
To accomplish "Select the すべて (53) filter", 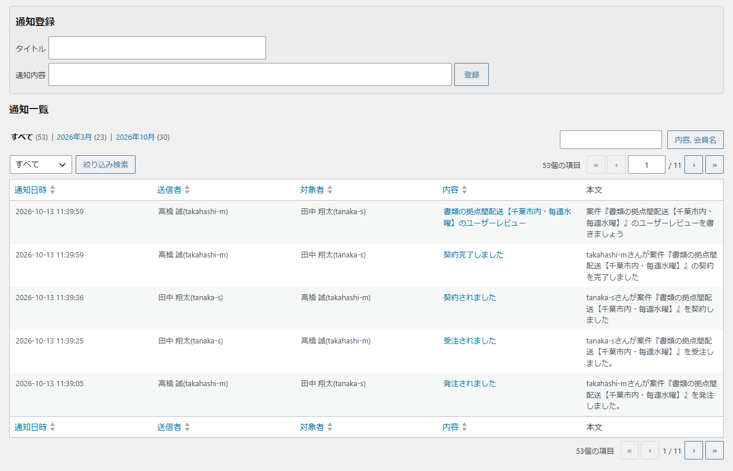I will [29, 137].
